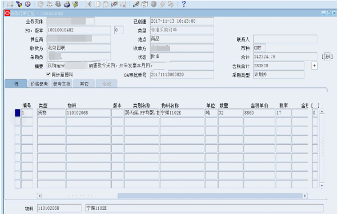This screenshot has width=338, height=215.
Task: Switch to the 参考文档 tab
Action: coord(62,84)
